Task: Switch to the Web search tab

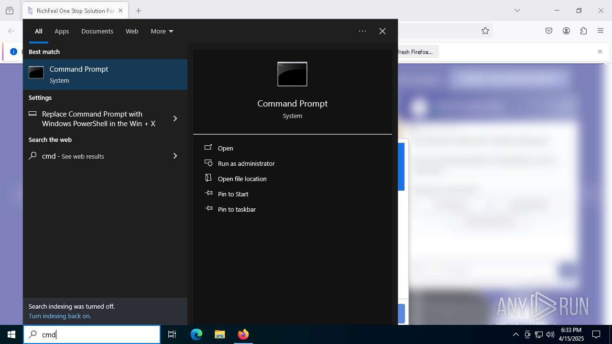Action: 132,31
